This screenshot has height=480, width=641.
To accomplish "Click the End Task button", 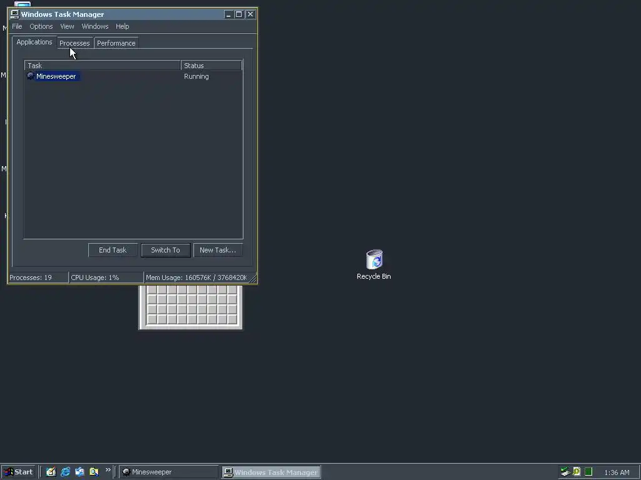I will pos(113,250).
